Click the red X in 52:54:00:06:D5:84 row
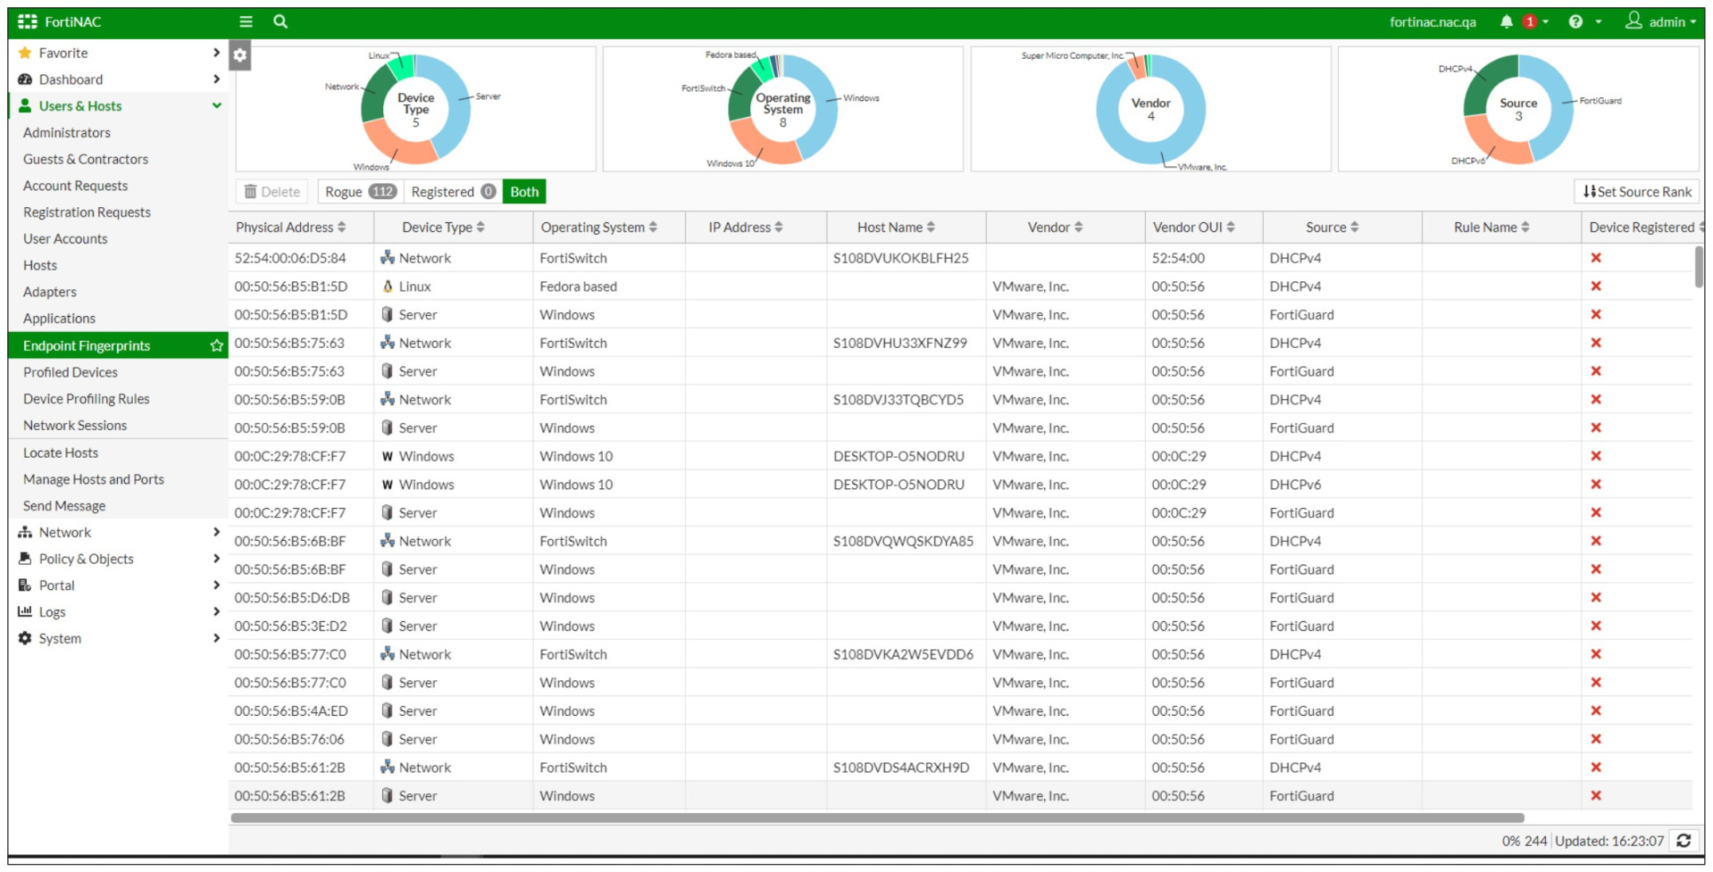The image size is (1713, 872). point(1596,258)
